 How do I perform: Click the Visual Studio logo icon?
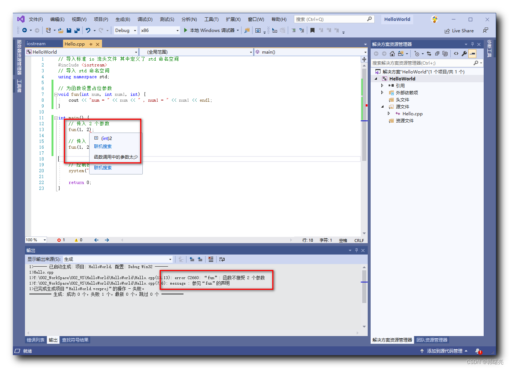pos(21,19)
